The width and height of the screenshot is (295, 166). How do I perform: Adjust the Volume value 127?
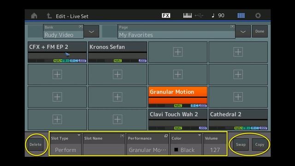pyautogui.click(x=215, y=144)
